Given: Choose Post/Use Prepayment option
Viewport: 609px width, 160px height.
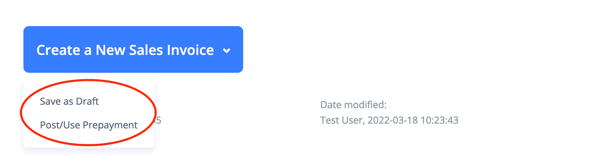Looking at the screenshot, I should coord(89,125).
